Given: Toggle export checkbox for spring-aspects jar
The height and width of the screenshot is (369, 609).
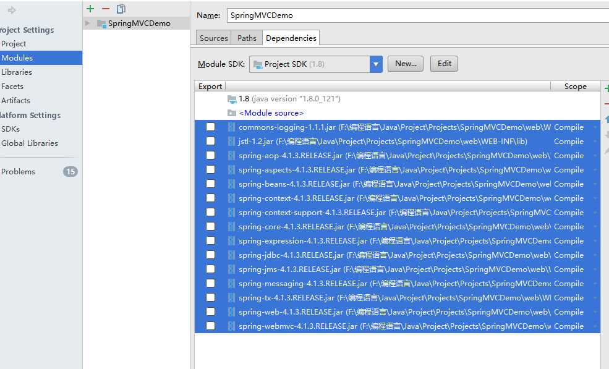Looking at the screenshot, I should click(x=210, y=169).
